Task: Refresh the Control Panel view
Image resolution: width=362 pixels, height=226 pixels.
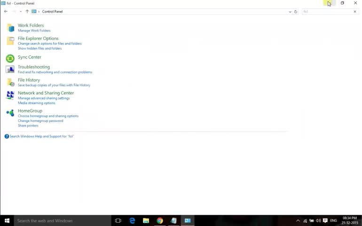Action: pyautogui.click(x=296, y=12)
